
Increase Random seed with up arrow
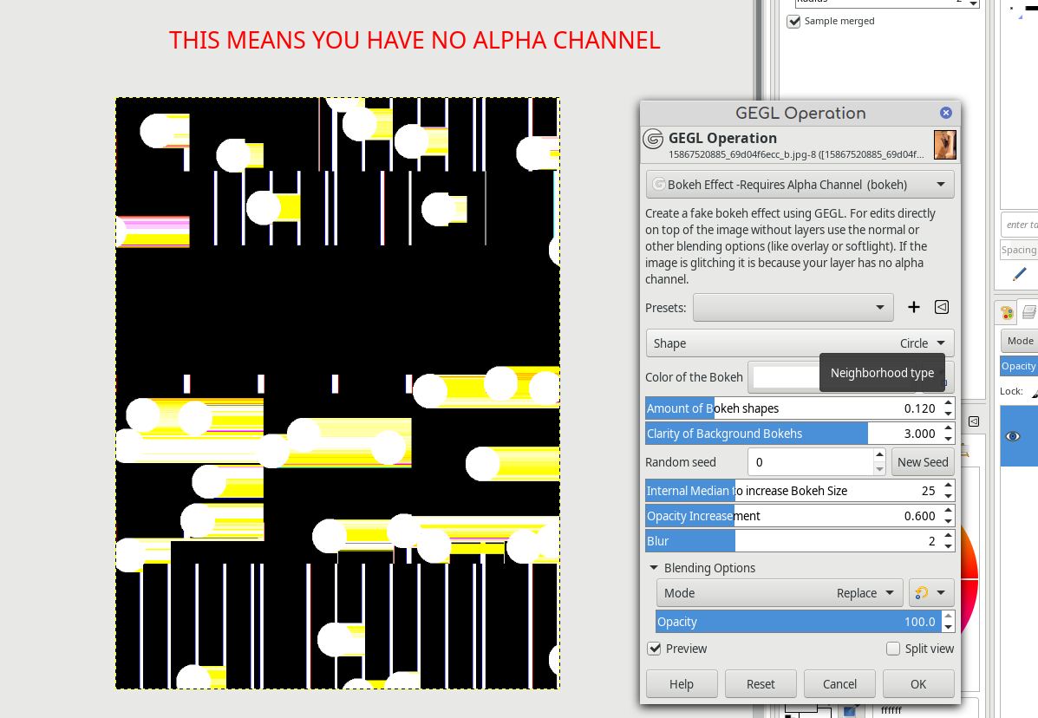point(879,455)
